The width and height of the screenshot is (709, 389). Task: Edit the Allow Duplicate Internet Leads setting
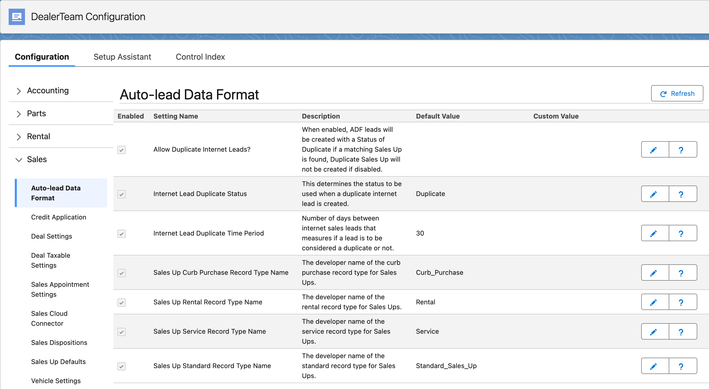pos(655,149)
